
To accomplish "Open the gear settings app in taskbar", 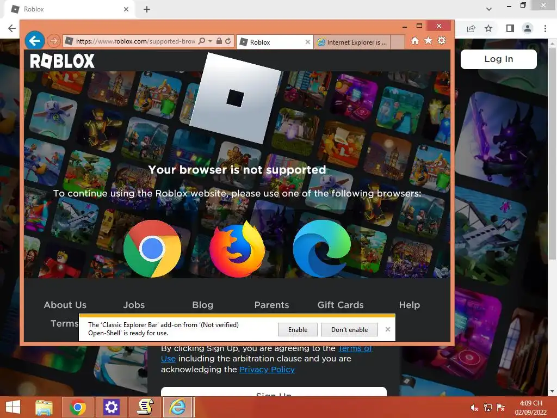I will pyautogui.click(x=111, y=407).
